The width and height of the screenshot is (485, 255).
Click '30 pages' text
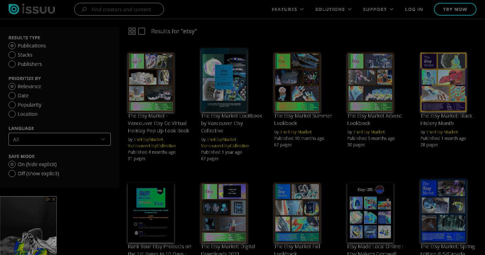pyautogui.click(x=356, y=145)
